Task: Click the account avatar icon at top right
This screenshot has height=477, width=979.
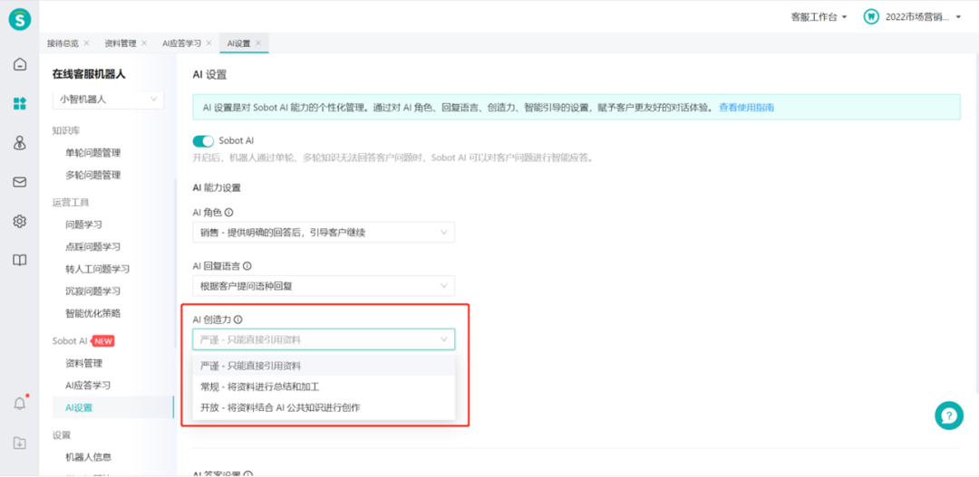Action: point(871,17)
